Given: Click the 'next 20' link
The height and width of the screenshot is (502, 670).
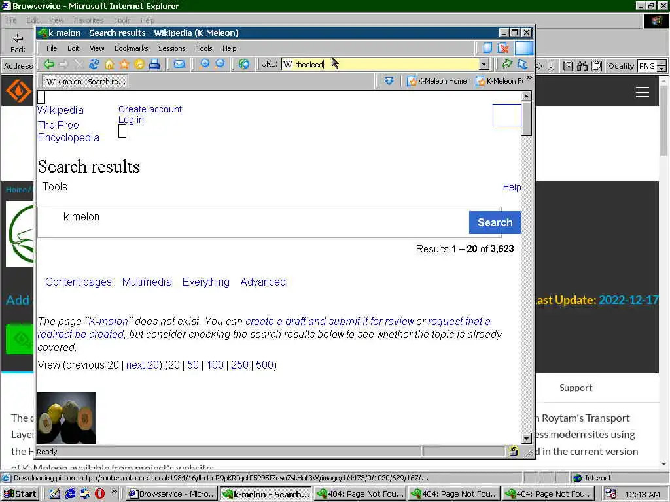Looking at the screenshot, I should point(142,365).
